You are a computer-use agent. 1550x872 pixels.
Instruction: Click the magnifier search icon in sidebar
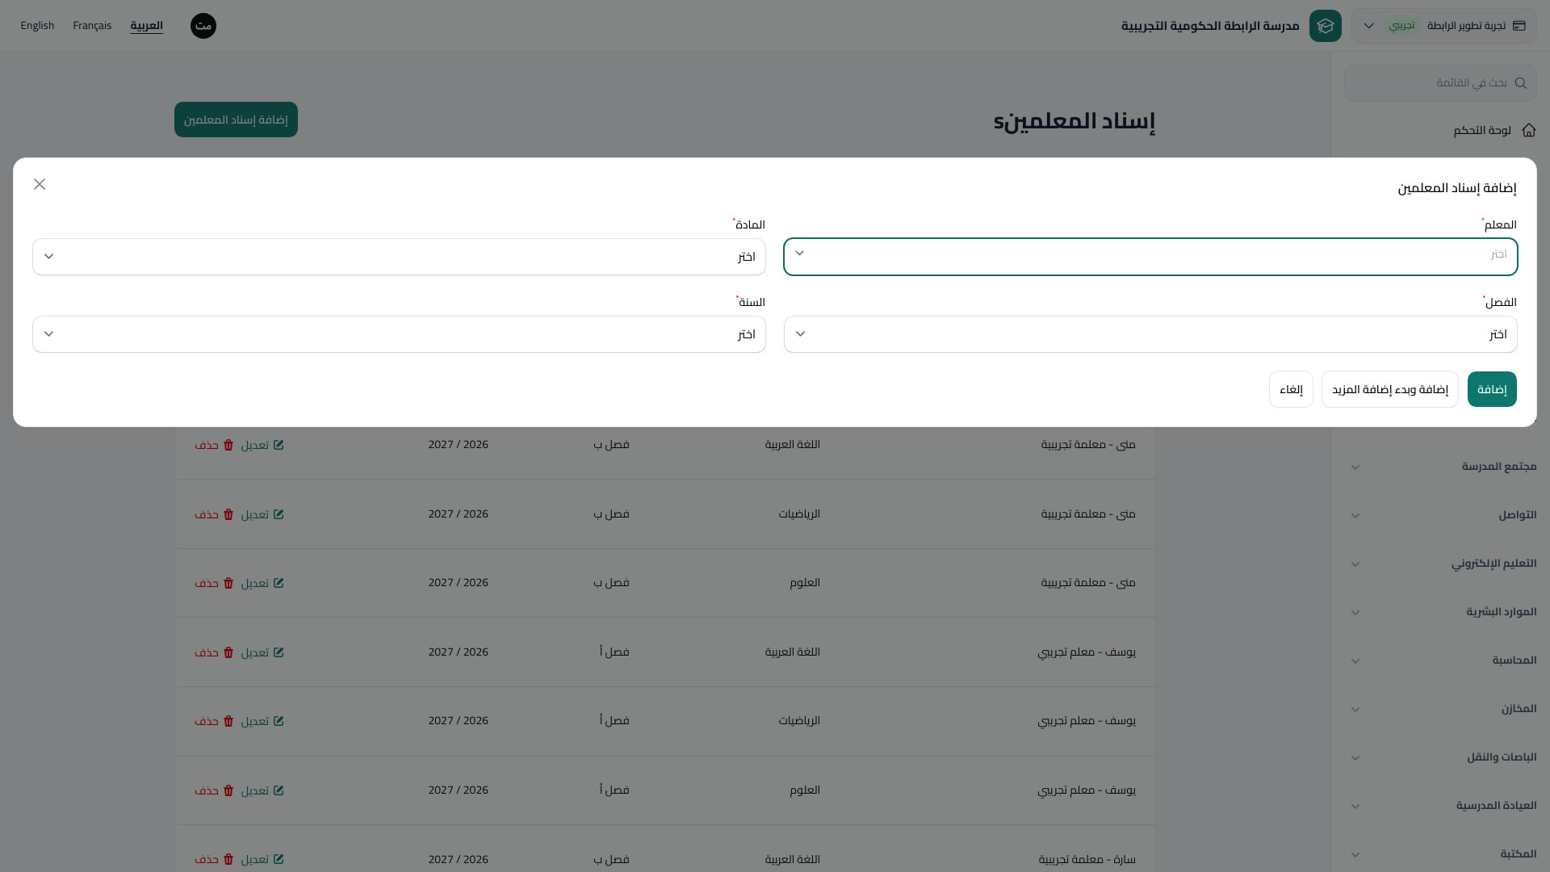tap(1521, 83)
